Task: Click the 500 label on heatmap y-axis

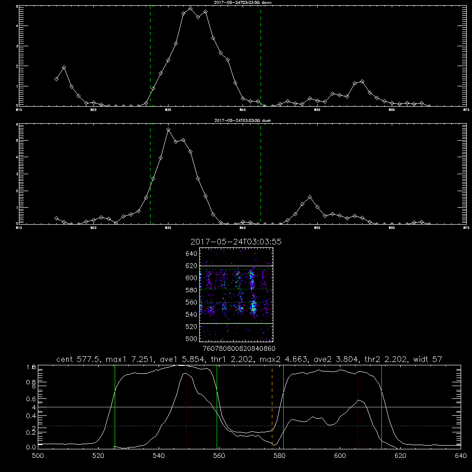Action: tap(192, 338)
